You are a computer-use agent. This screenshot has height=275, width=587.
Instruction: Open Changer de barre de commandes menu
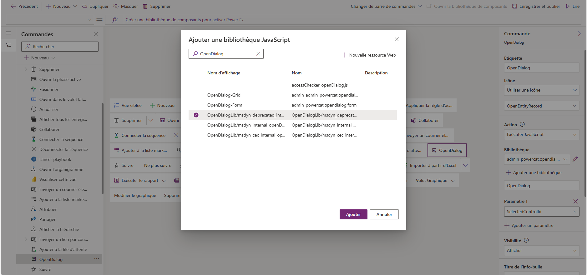(x=386, y=6)
